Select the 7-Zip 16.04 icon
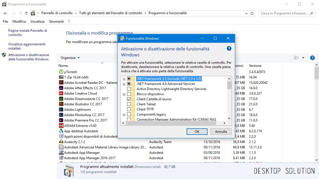Screen dimensions: 319x179 point(61,77)
